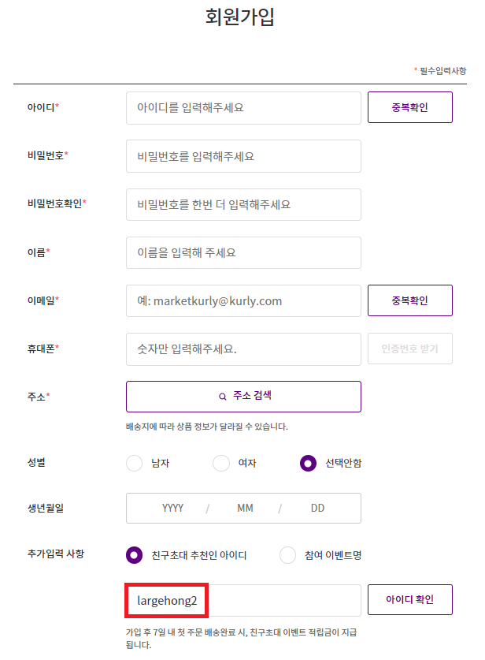Click the 아이디 input field
The width and height of the screenshot is (485, 660).
243,108
